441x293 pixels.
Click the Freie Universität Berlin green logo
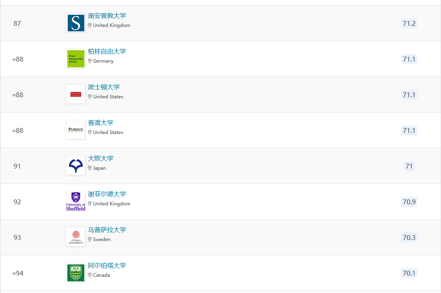76,59
